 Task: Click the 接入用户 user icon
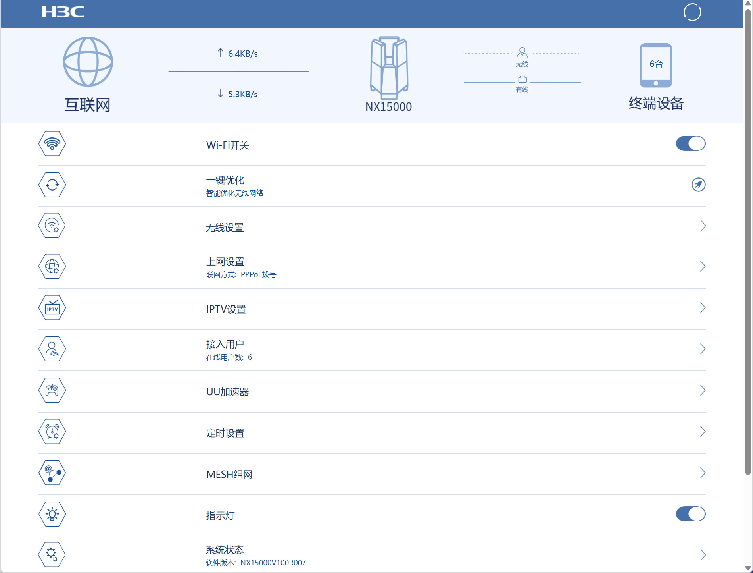(x=52, y=349)
